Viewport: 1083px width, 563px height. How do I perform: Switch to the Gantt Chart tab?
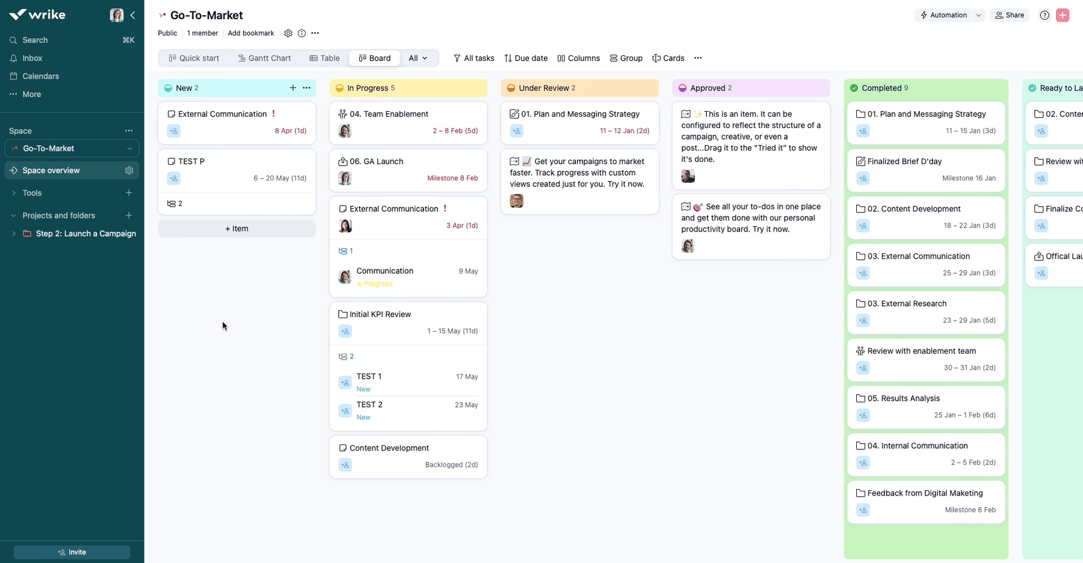pyautogui.click(x=265, y=58)
